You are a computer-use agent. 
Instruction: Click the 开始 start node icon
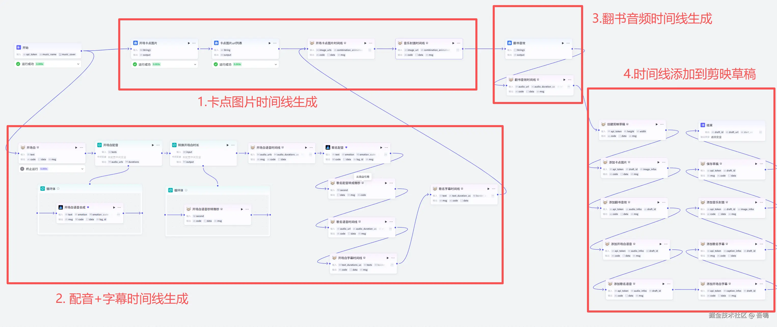click(19, 48)
